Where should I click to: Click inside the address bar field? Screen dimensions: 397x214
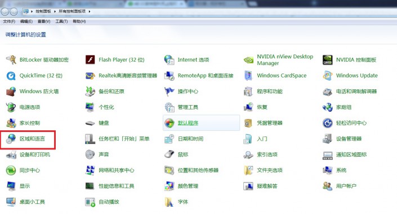coord(209,11)
